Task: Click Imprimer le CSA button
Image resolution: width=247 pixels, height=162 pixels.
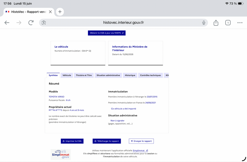Action: [72, 141]
